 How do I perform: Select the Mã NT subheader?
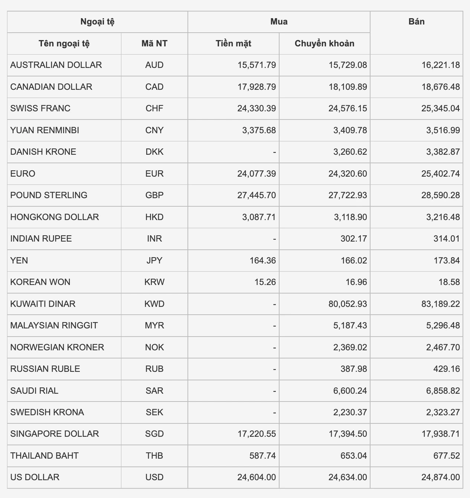tap(154, 43)
